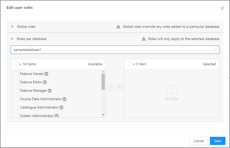Click help icon beside Feature Editor
Viewport: 230px width, 148px height.
coord(45,82)
